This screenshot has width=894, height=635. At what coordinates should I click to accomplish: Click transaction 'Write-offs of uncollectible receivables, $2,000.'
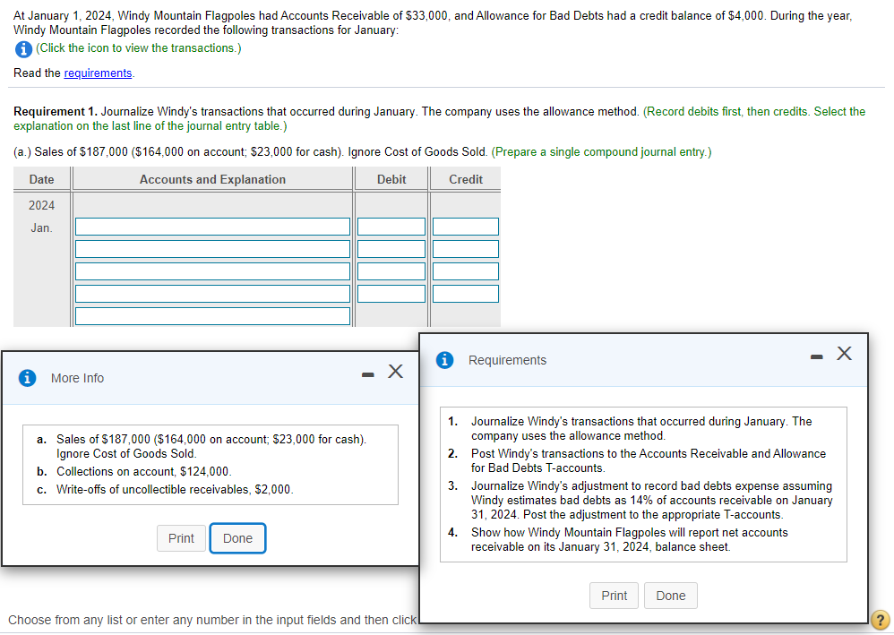[x=175, y=489]
